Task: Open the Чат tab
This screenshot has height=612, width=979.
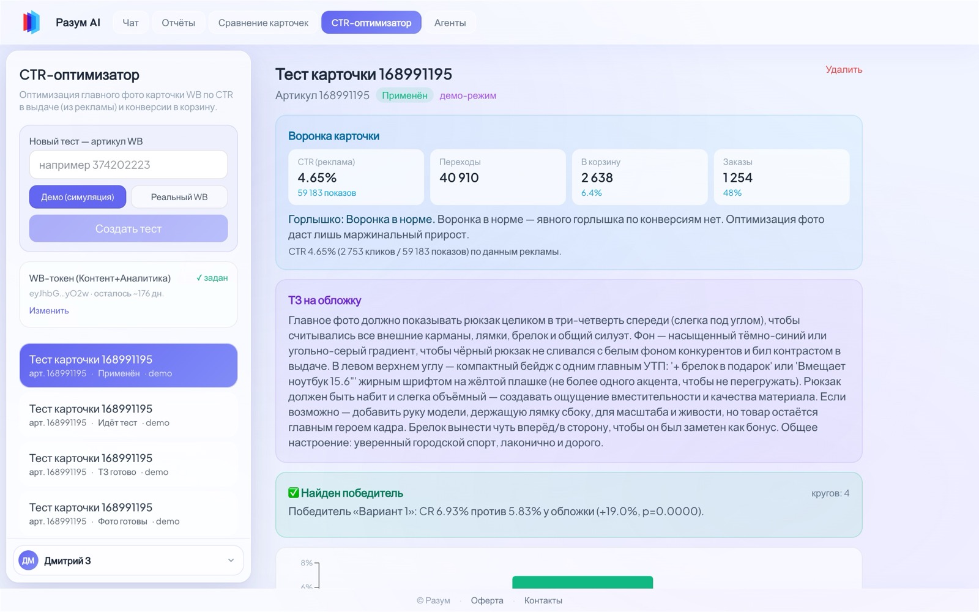Action: pos(130,23)
